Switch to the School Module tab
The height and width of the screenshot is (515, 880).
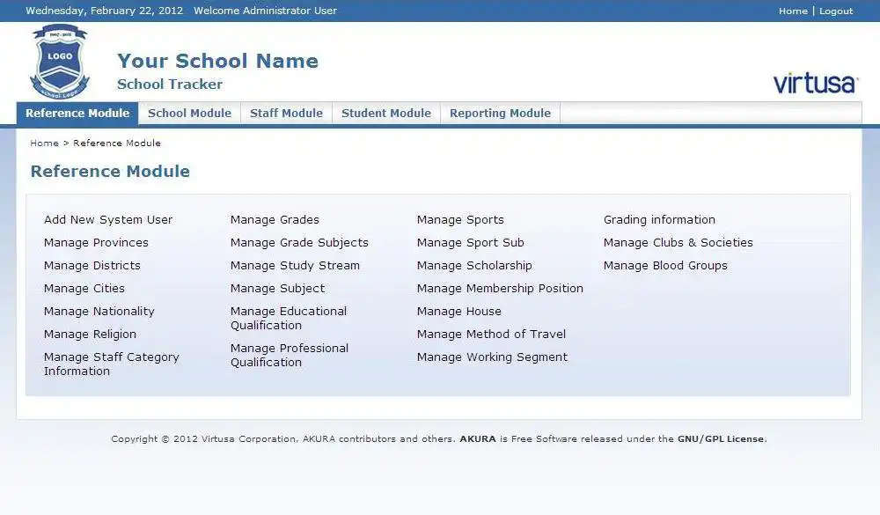[190, 113]
